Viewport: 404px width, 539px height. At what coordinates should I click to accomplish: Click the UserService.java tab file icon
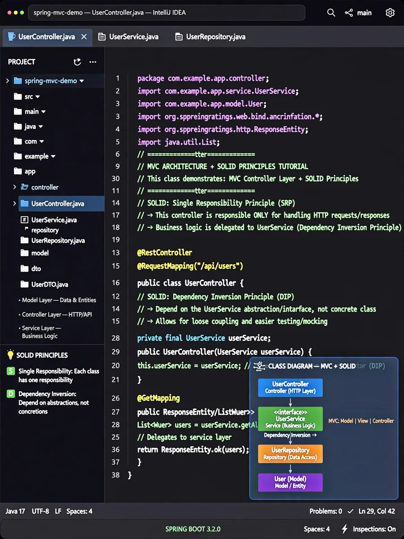click(102, 37)
